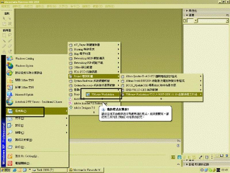Expand hidden items in the Project submenu
Viewport: 230px width, 173px height.
tap(161, 99)
